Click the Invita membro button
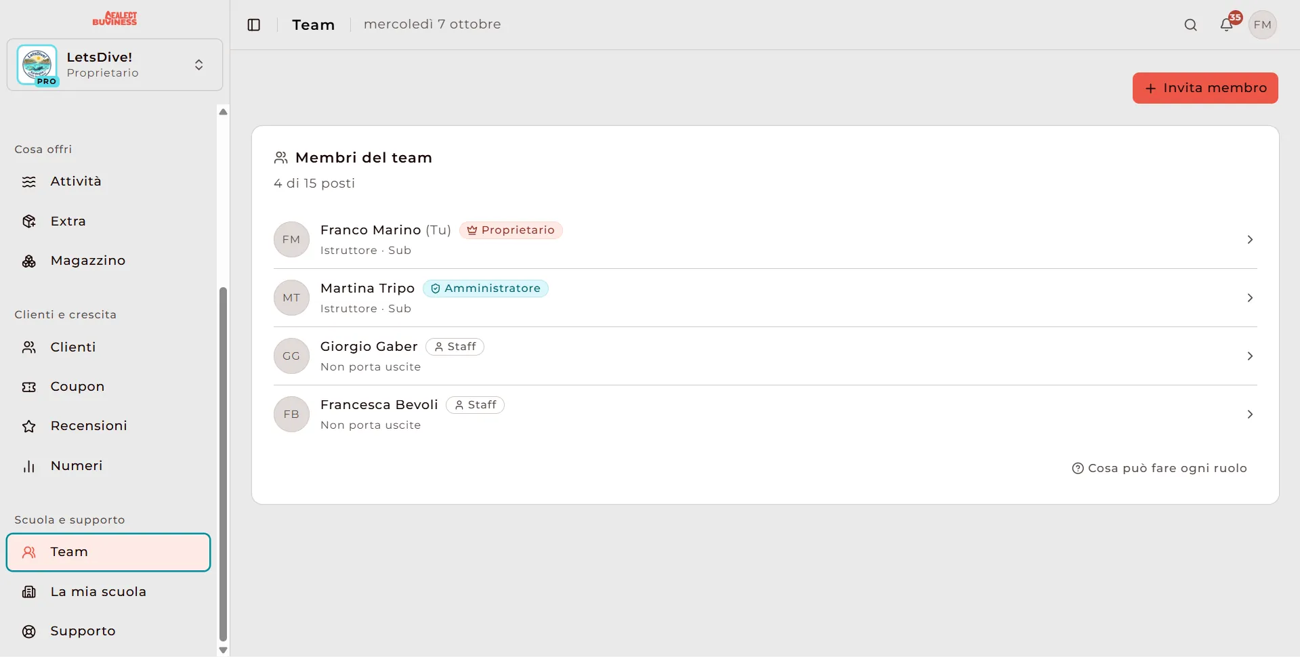 1205,88
